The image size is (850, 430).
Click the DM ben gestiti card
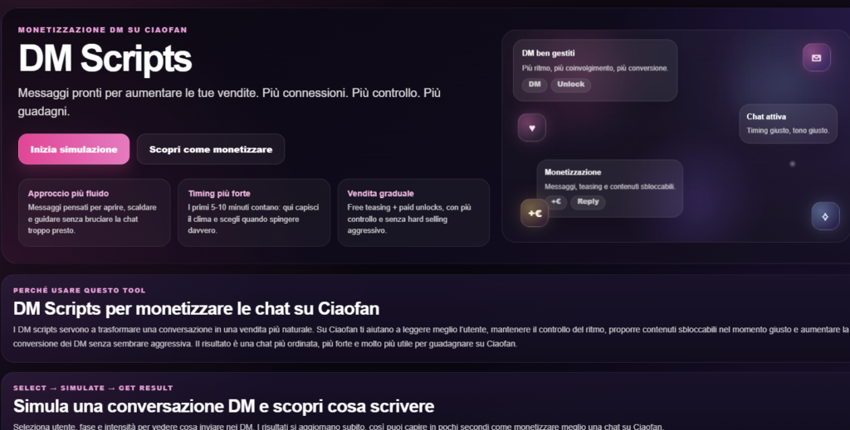click(595, 70)
